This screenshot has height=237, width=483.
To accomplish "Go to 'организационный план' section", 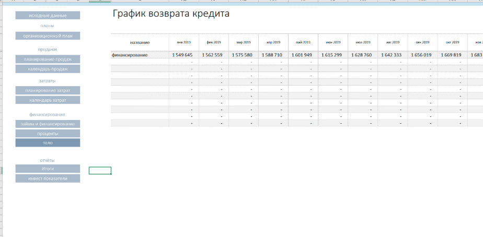I will pyautogui.click(x=48, y=36).
